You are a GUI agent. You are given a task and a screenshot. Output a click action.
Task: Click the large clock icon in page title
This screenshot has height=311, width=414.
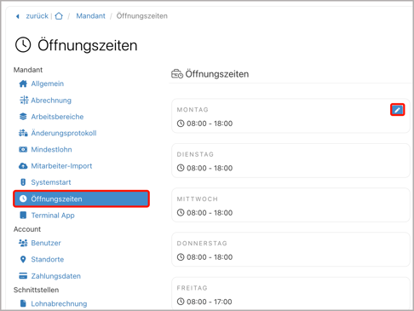(23, 45)
